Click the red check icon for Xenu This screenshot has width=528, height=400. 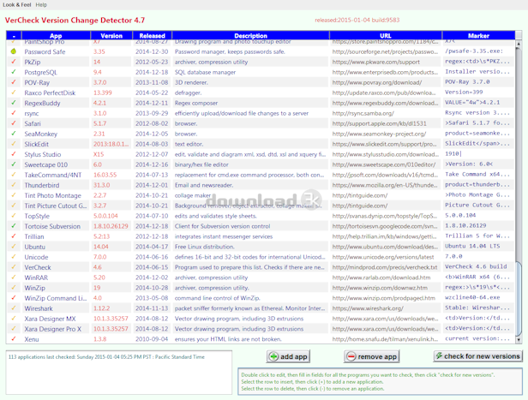click(14, 339)
